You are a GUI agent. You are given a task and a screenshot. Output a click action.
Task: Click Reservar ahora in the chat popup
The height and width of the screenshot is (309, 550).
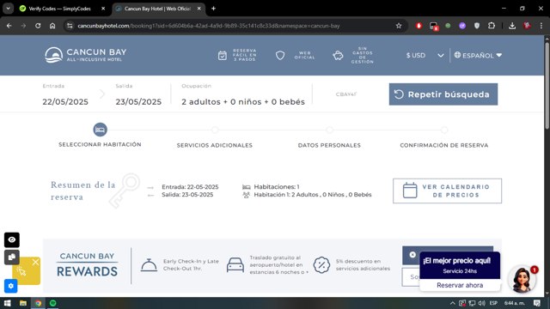460,285
